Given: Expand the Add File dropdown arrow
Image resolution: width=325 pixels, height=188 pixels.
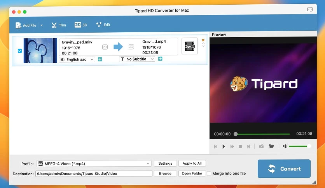Looking at the screenshot, I should (42, 25).
